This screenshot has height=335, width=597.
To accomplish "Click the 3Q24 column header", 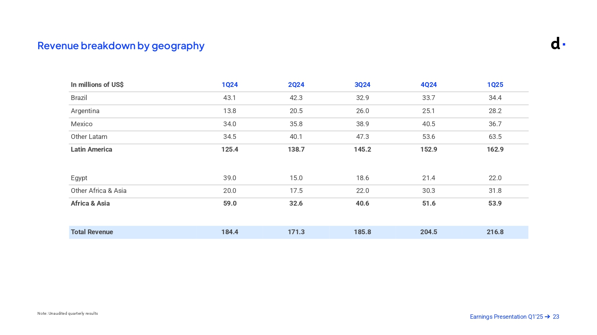I will 362,85.
